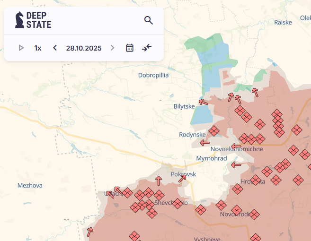This screenshot has height=241, width=311.
Task: Open the map search magnifier
Action: click(x=148, y=20)
